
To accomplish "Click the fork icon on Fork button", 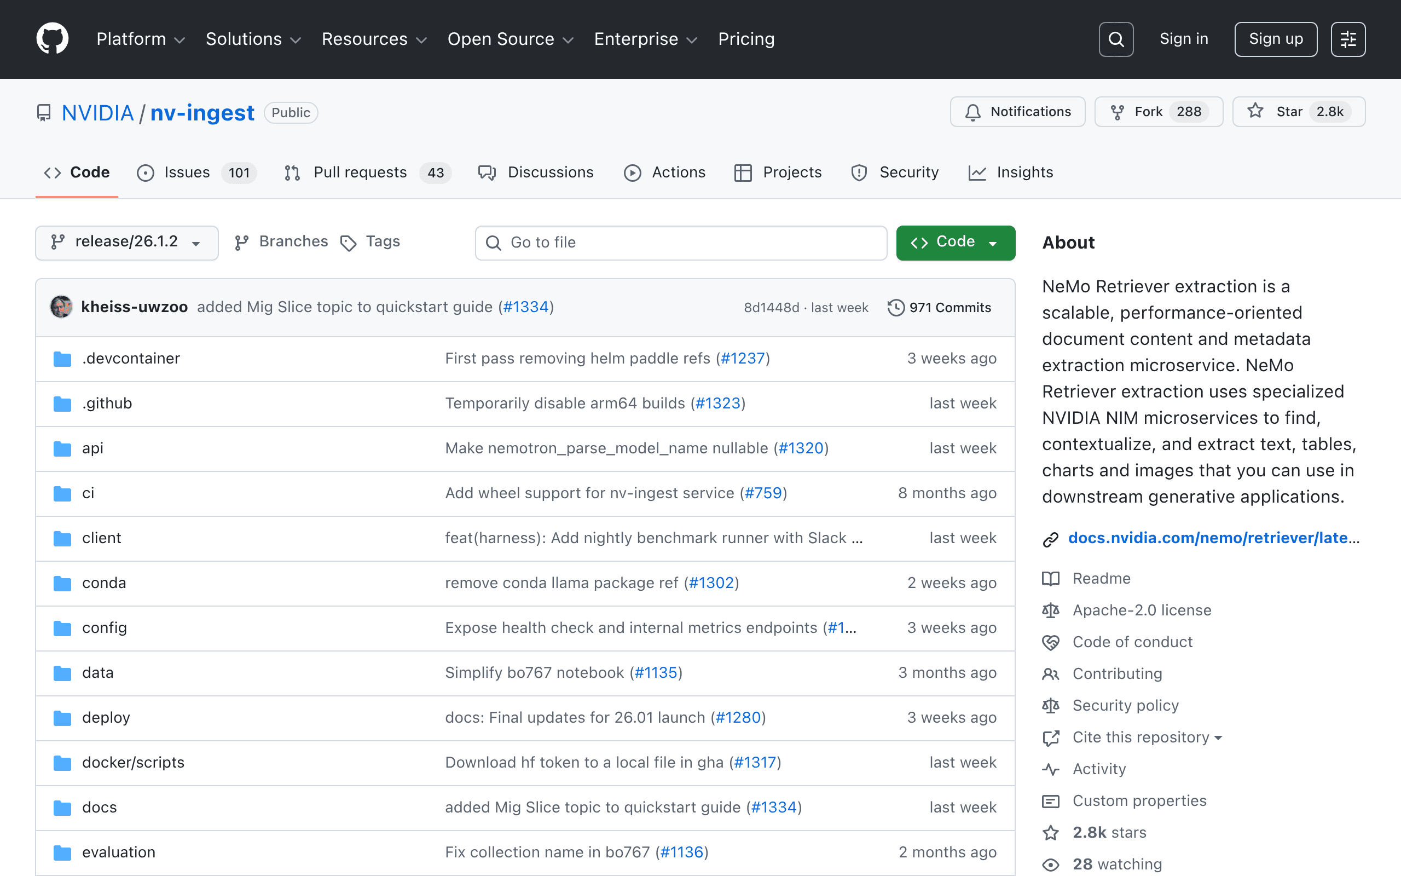I will tap(1118, 112).
